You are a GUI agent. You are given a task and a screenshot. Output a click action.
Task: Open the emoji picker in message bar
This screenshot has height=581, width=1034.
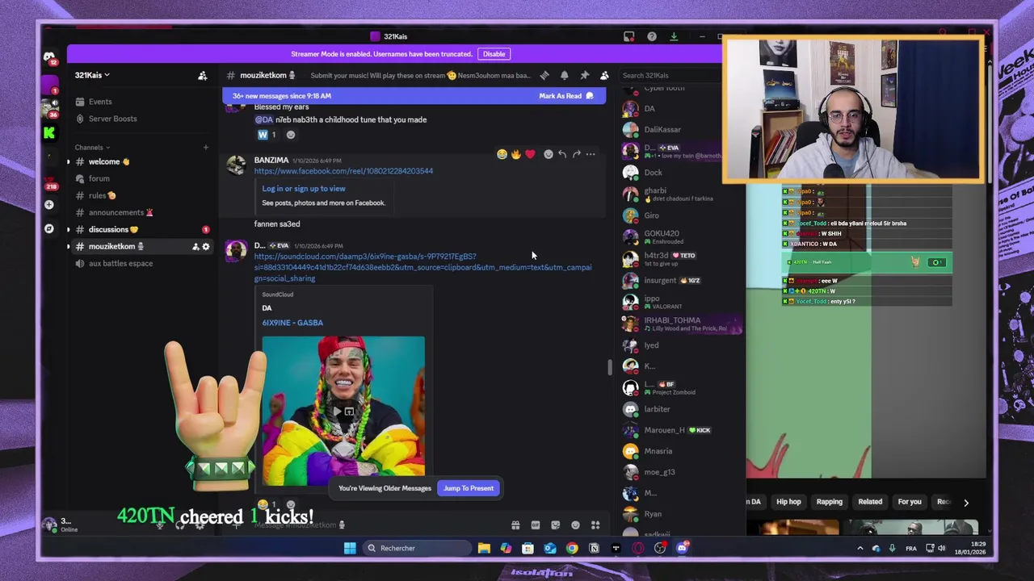pos(575,525)
